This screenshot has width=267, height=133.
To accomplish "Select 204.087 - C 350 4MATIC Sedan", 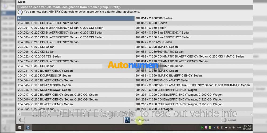I will 194,71.
